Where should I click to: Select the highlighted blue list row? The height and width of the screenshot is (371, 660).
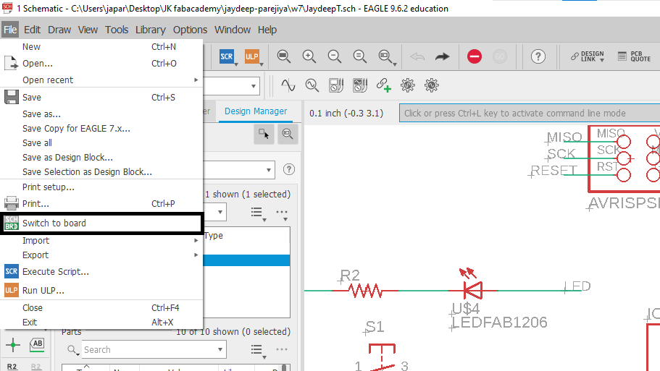click(246, 260)
